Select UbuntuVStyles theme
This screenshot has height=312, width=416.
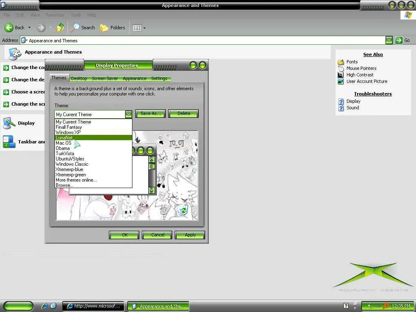(93, 159)
